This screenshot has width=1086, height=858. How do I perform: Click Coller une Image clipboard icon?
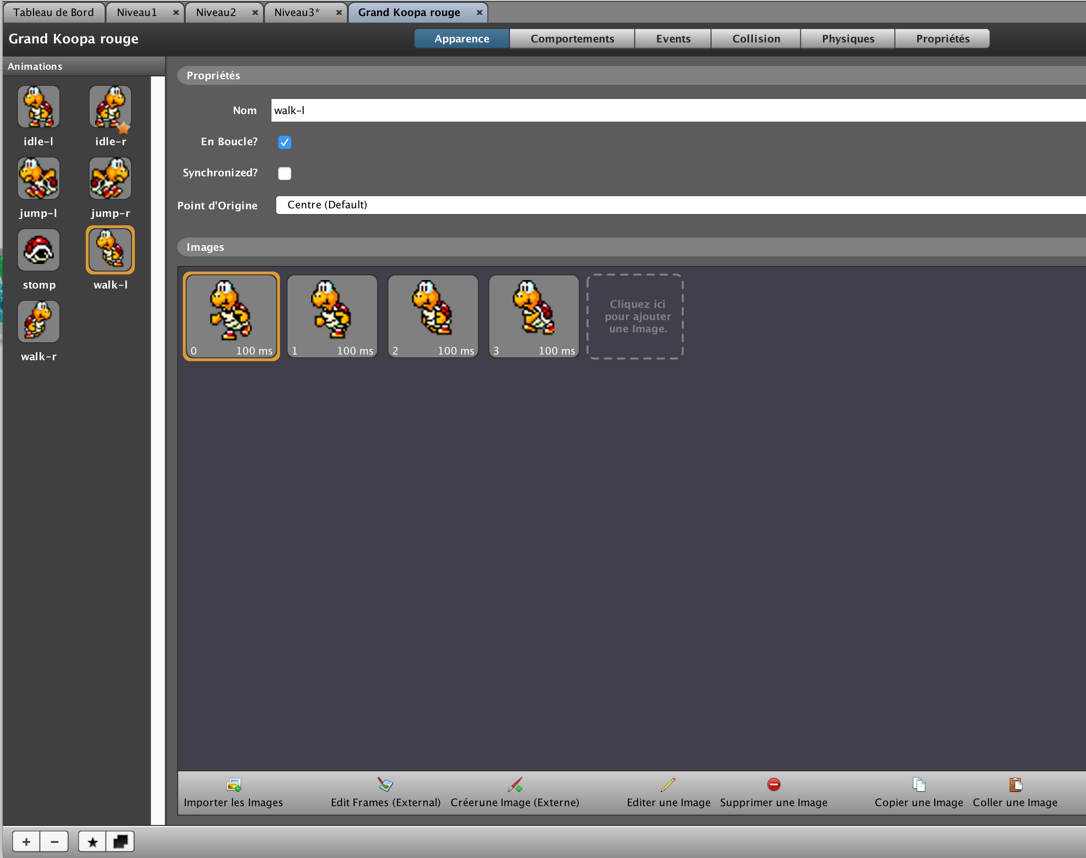point(1015,784)
